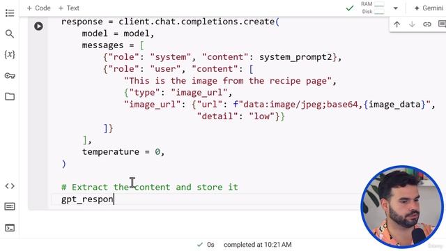The height and width of the screenshot is (251, 446).
Task: Add a new Code cell
Action: click(x=39, y=8)
